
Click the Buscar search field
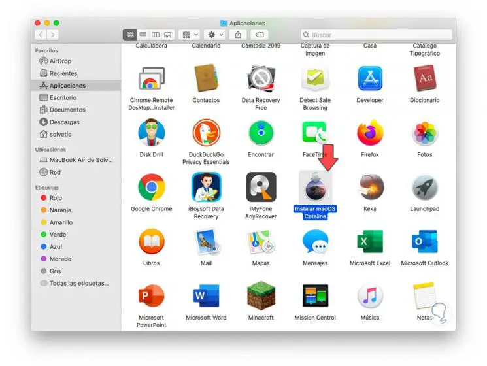tap(377, 35)
